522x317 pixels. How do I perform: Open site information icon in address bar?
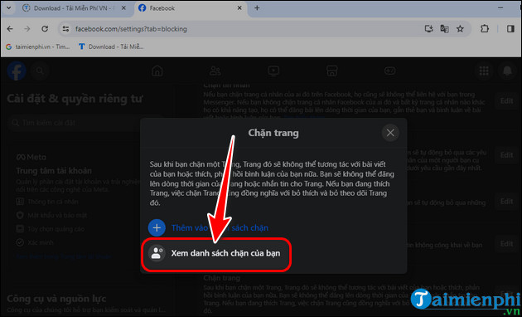click(66, 29)
